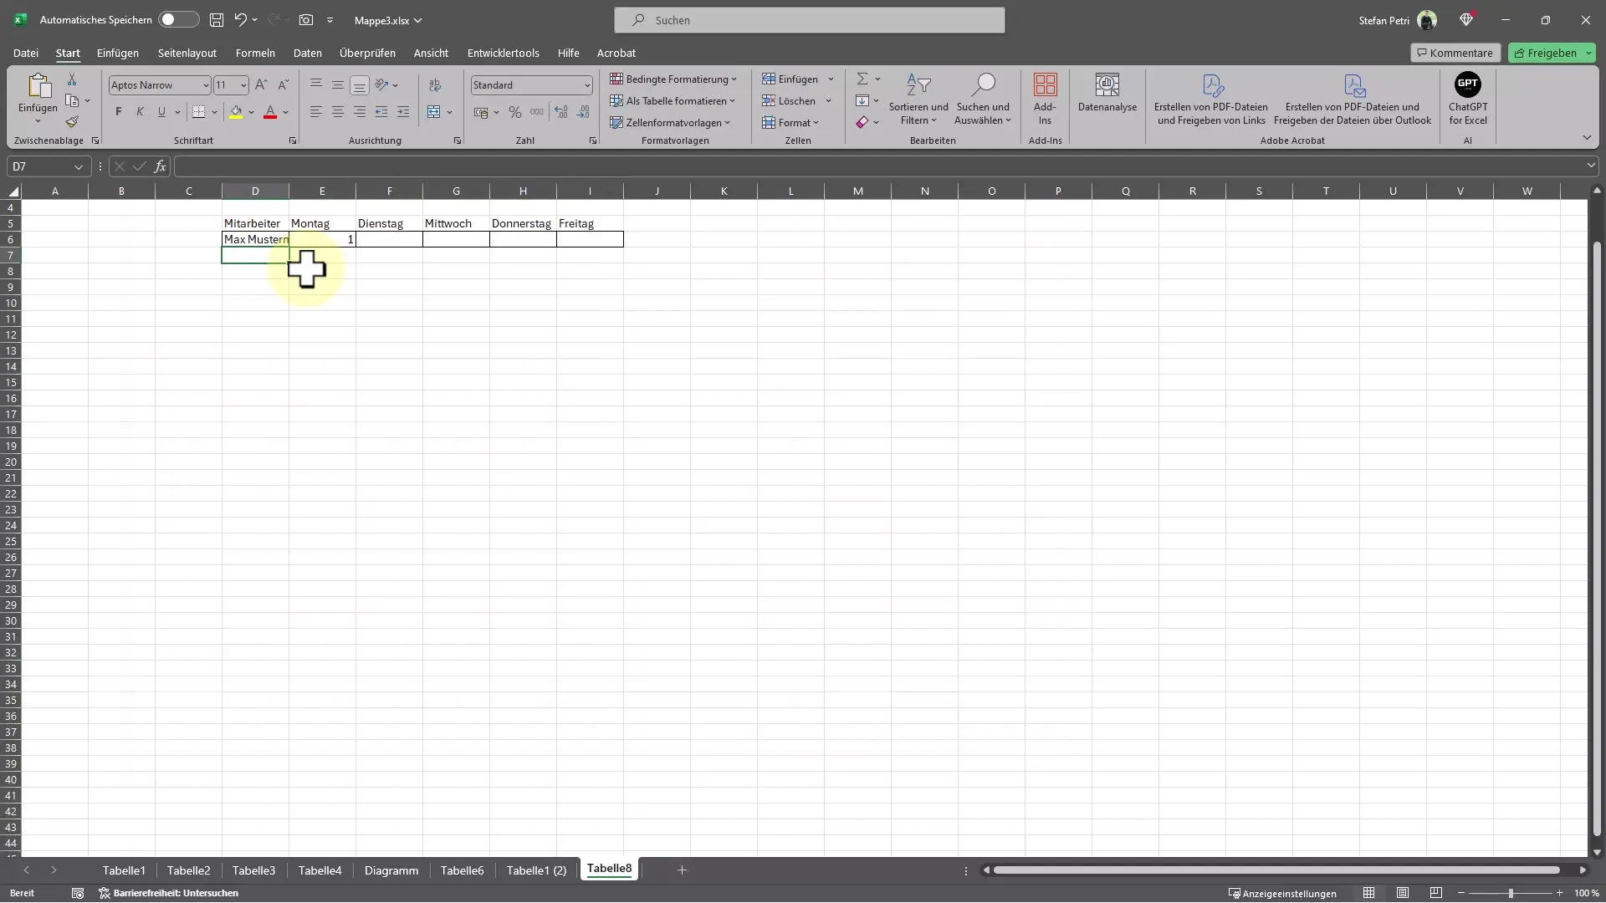Viewport: 1606px width, 903px height.
Task: Open the Entwicklertools ribbon tab
Action: 503,53
